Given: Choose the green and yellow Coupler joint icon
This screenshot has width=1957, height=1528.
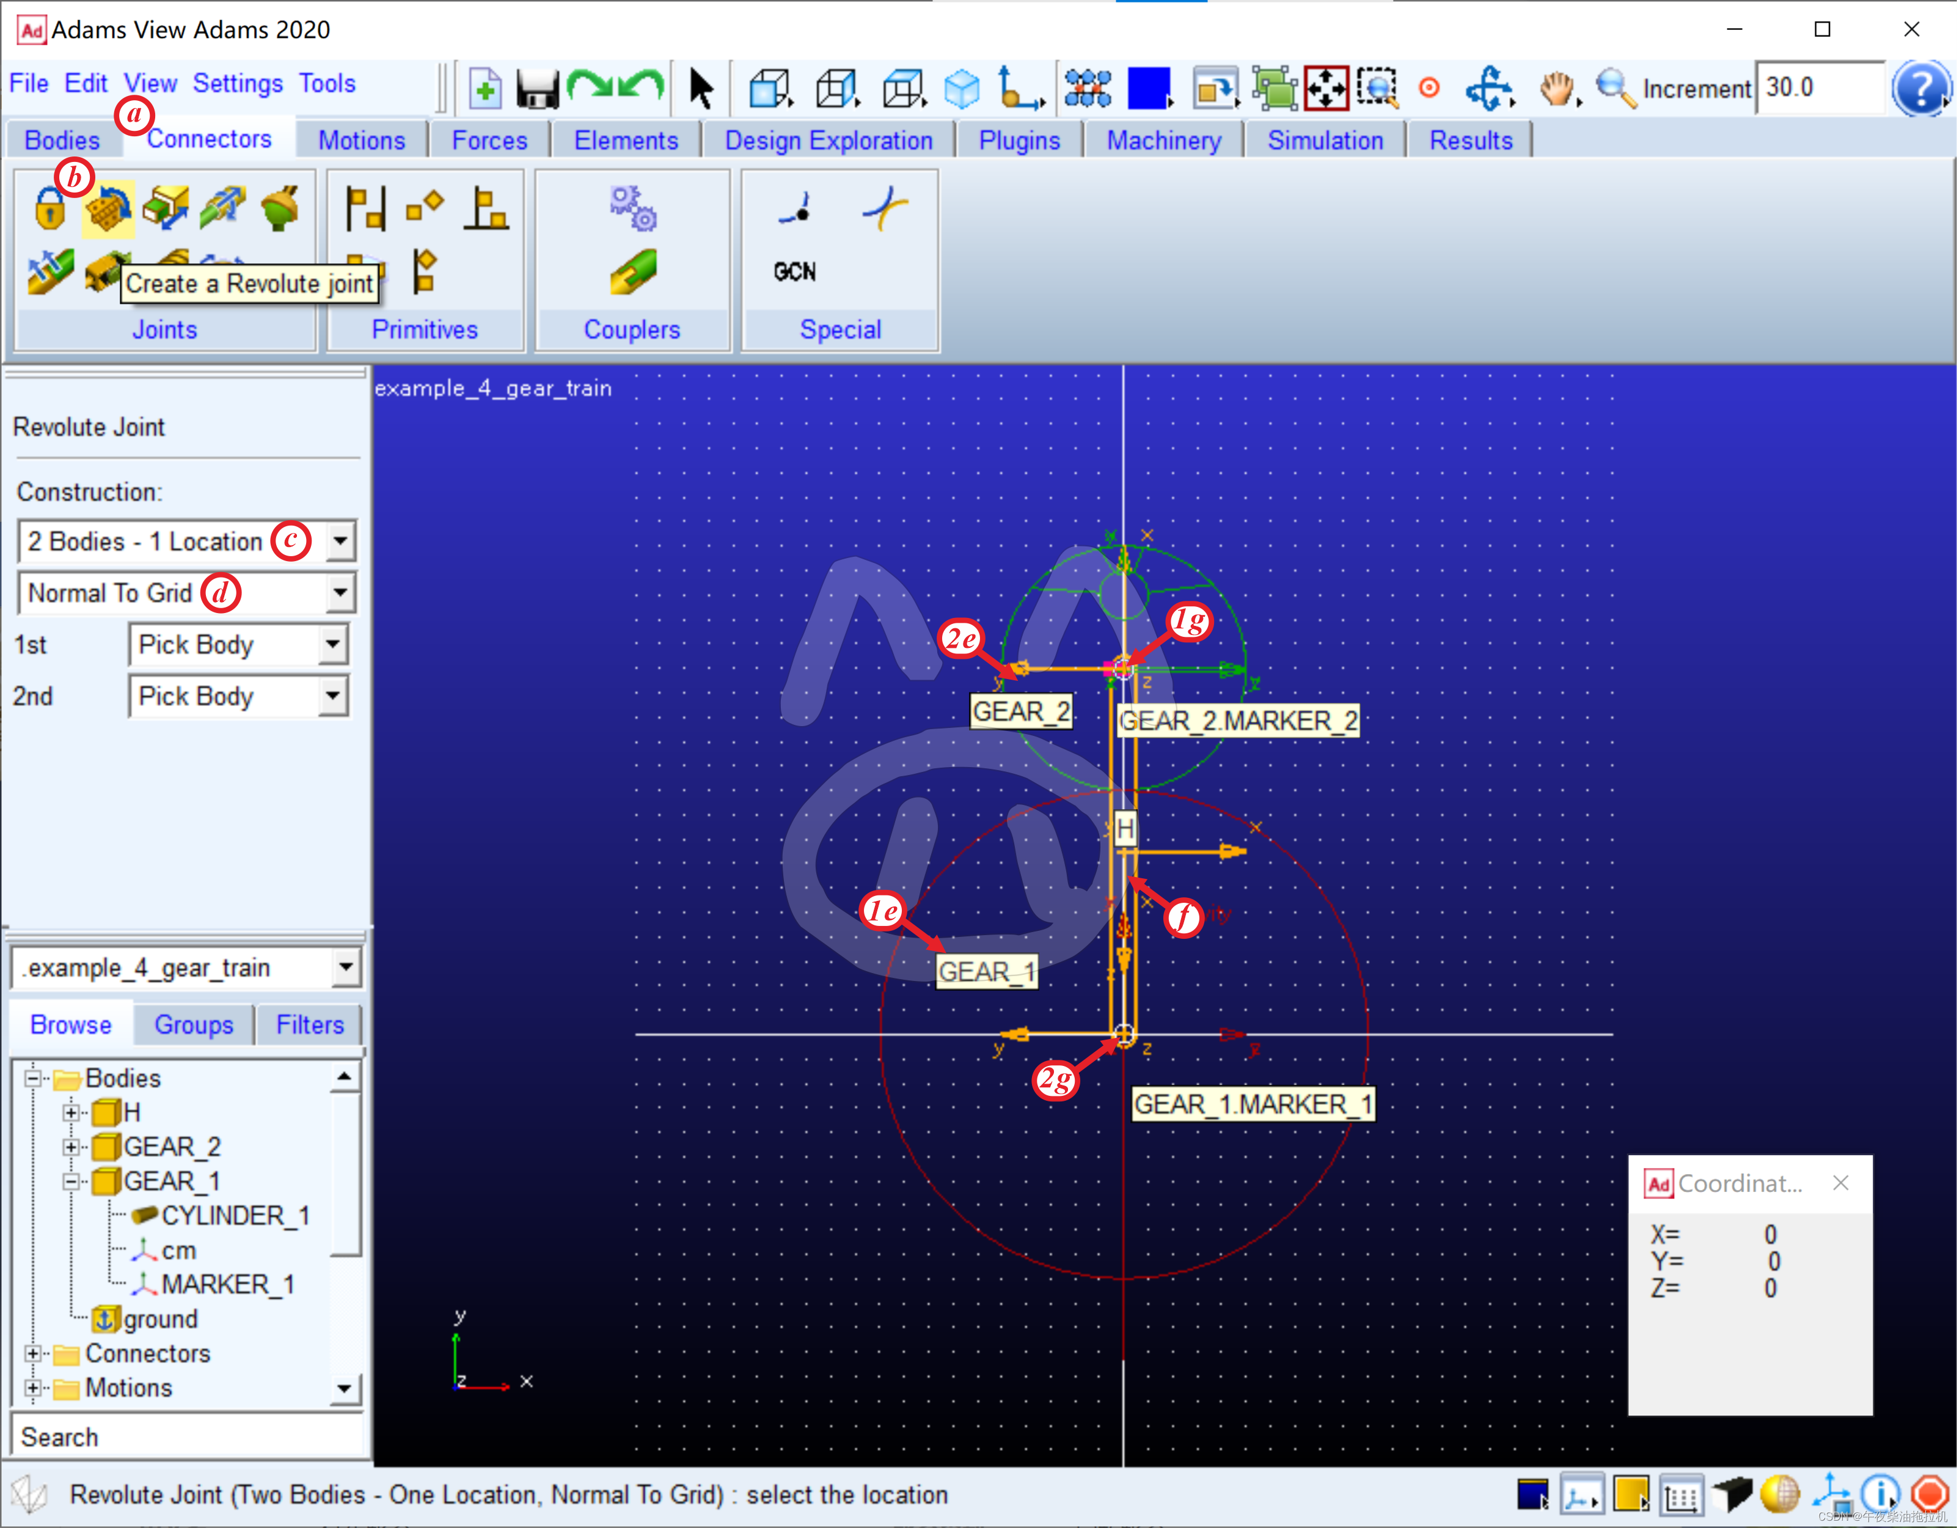Looking at the screenshot, I should coord(634,271).
